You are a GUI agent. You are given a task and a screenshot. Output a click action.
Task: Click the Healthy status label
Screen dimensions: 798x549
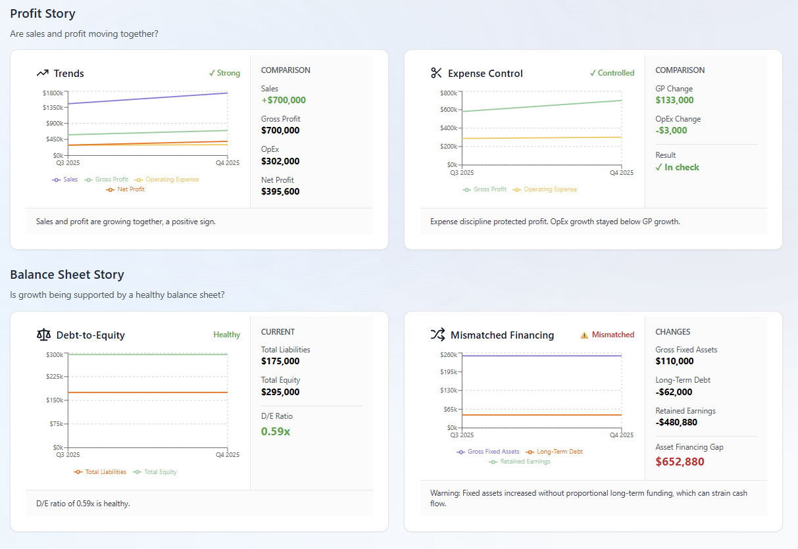pyautogui.click(x=227, y=335)
